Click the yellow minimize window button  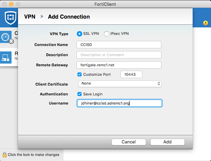(x=11, y=4)
